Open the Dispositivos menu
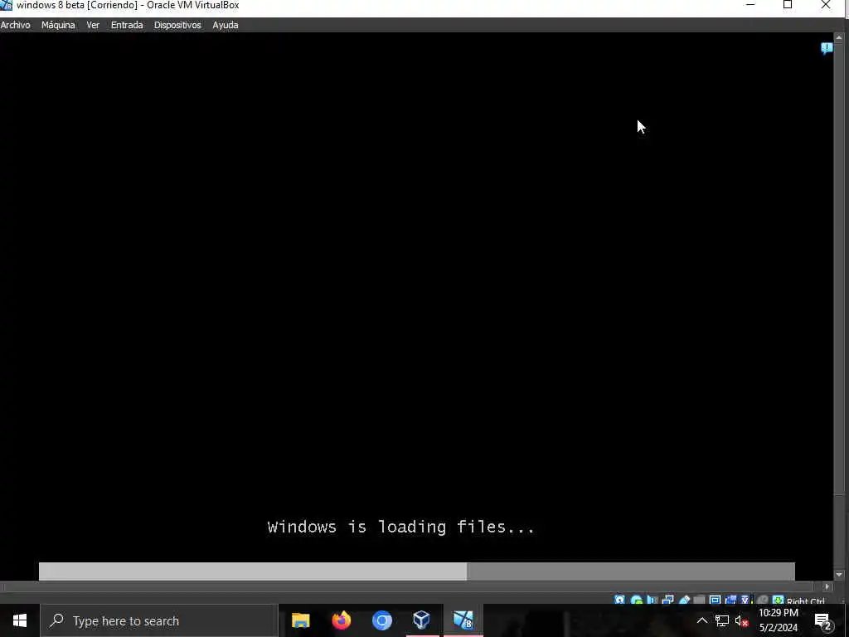 [177, 25]
